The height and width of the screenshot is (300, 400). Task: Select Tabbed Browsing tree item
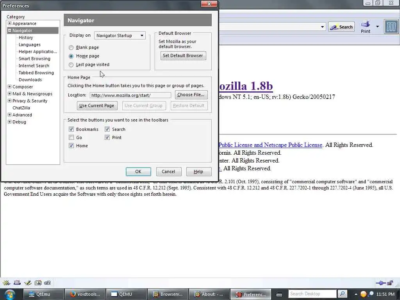pos(36,73)
